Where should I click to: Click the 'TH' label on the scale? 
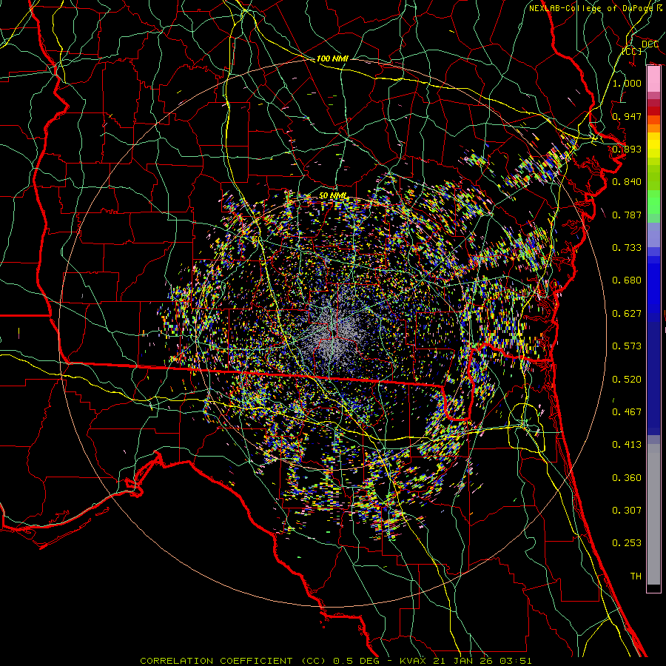click(636, 576)
